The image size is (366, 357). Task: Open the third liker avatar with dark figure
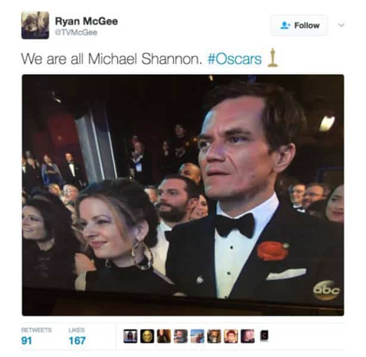tap(164, 336)
